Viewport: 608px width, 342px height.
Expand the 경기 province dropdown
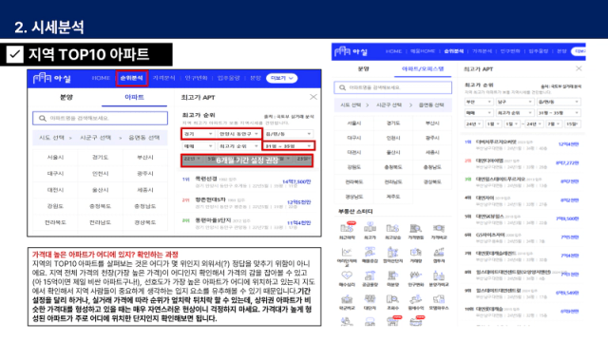pyautogui.click(x=199, y=134)
